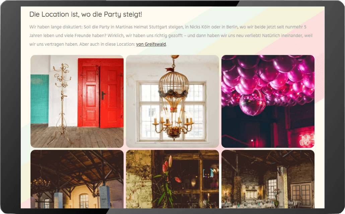
Task: Open the 'von Greifswald' location link
Action: (x=151, y=44)
